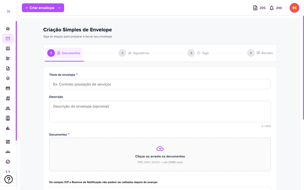Open the dashboard grid widgets icon
This screenshot has height=190, width=304.
(x=8, y=142)
